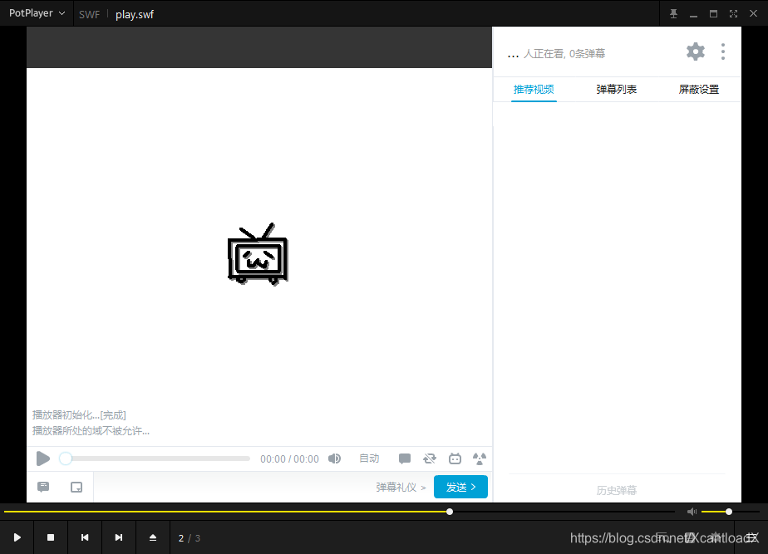Click the TV-shaped mini player icon
The width and height of the screenshot is (768, 554).
point(455,458)
